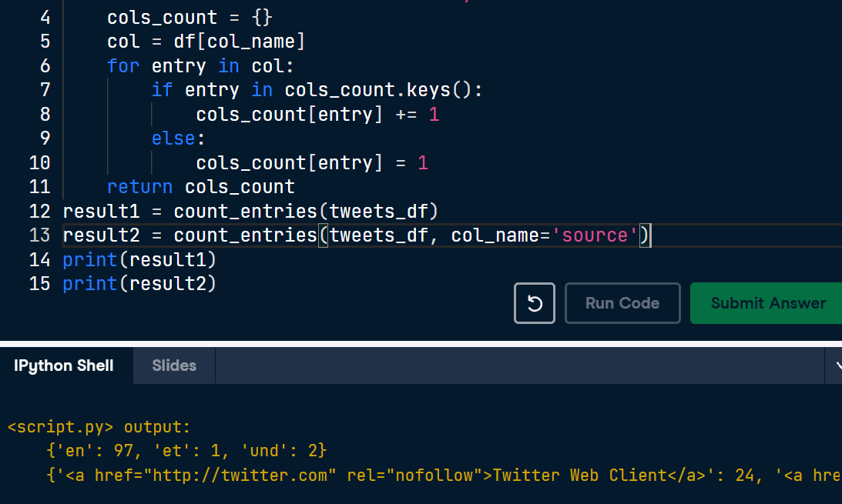Click 'cols_count = {}' on line 4

point(190,18)
